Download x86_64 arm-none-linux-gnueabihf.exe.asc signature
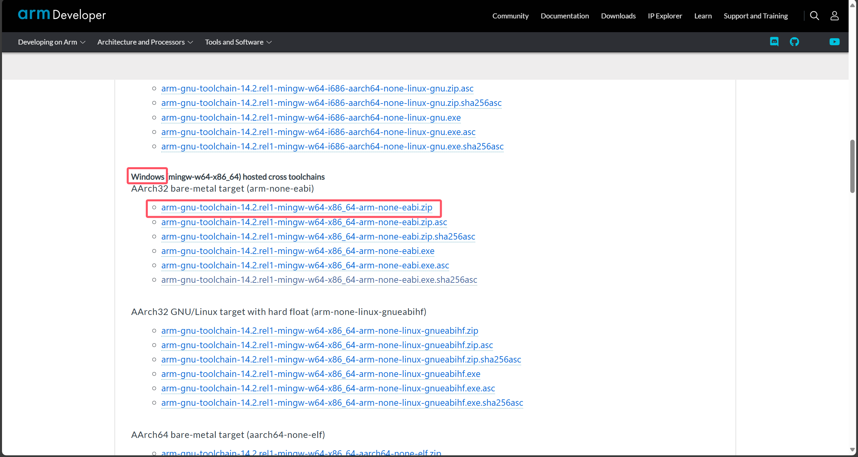Viewport: 858px width, 457px height. click(328, 388)
